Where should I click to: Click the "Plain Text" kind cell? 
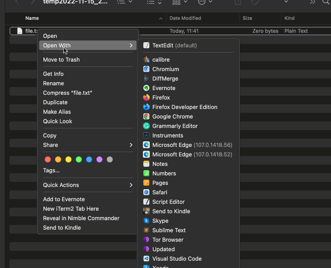(296, 31)
